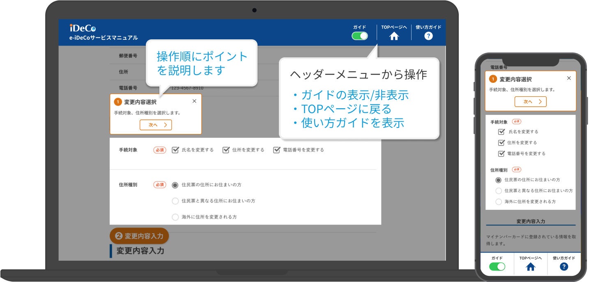
Task: Click the 次へ button in laptop guide popup
Action: coord(156,125)
